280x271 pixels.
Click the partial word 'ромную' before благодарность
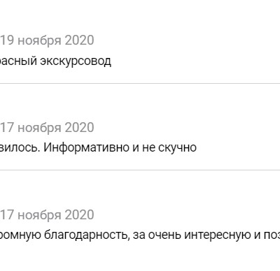tap(20, 235)
